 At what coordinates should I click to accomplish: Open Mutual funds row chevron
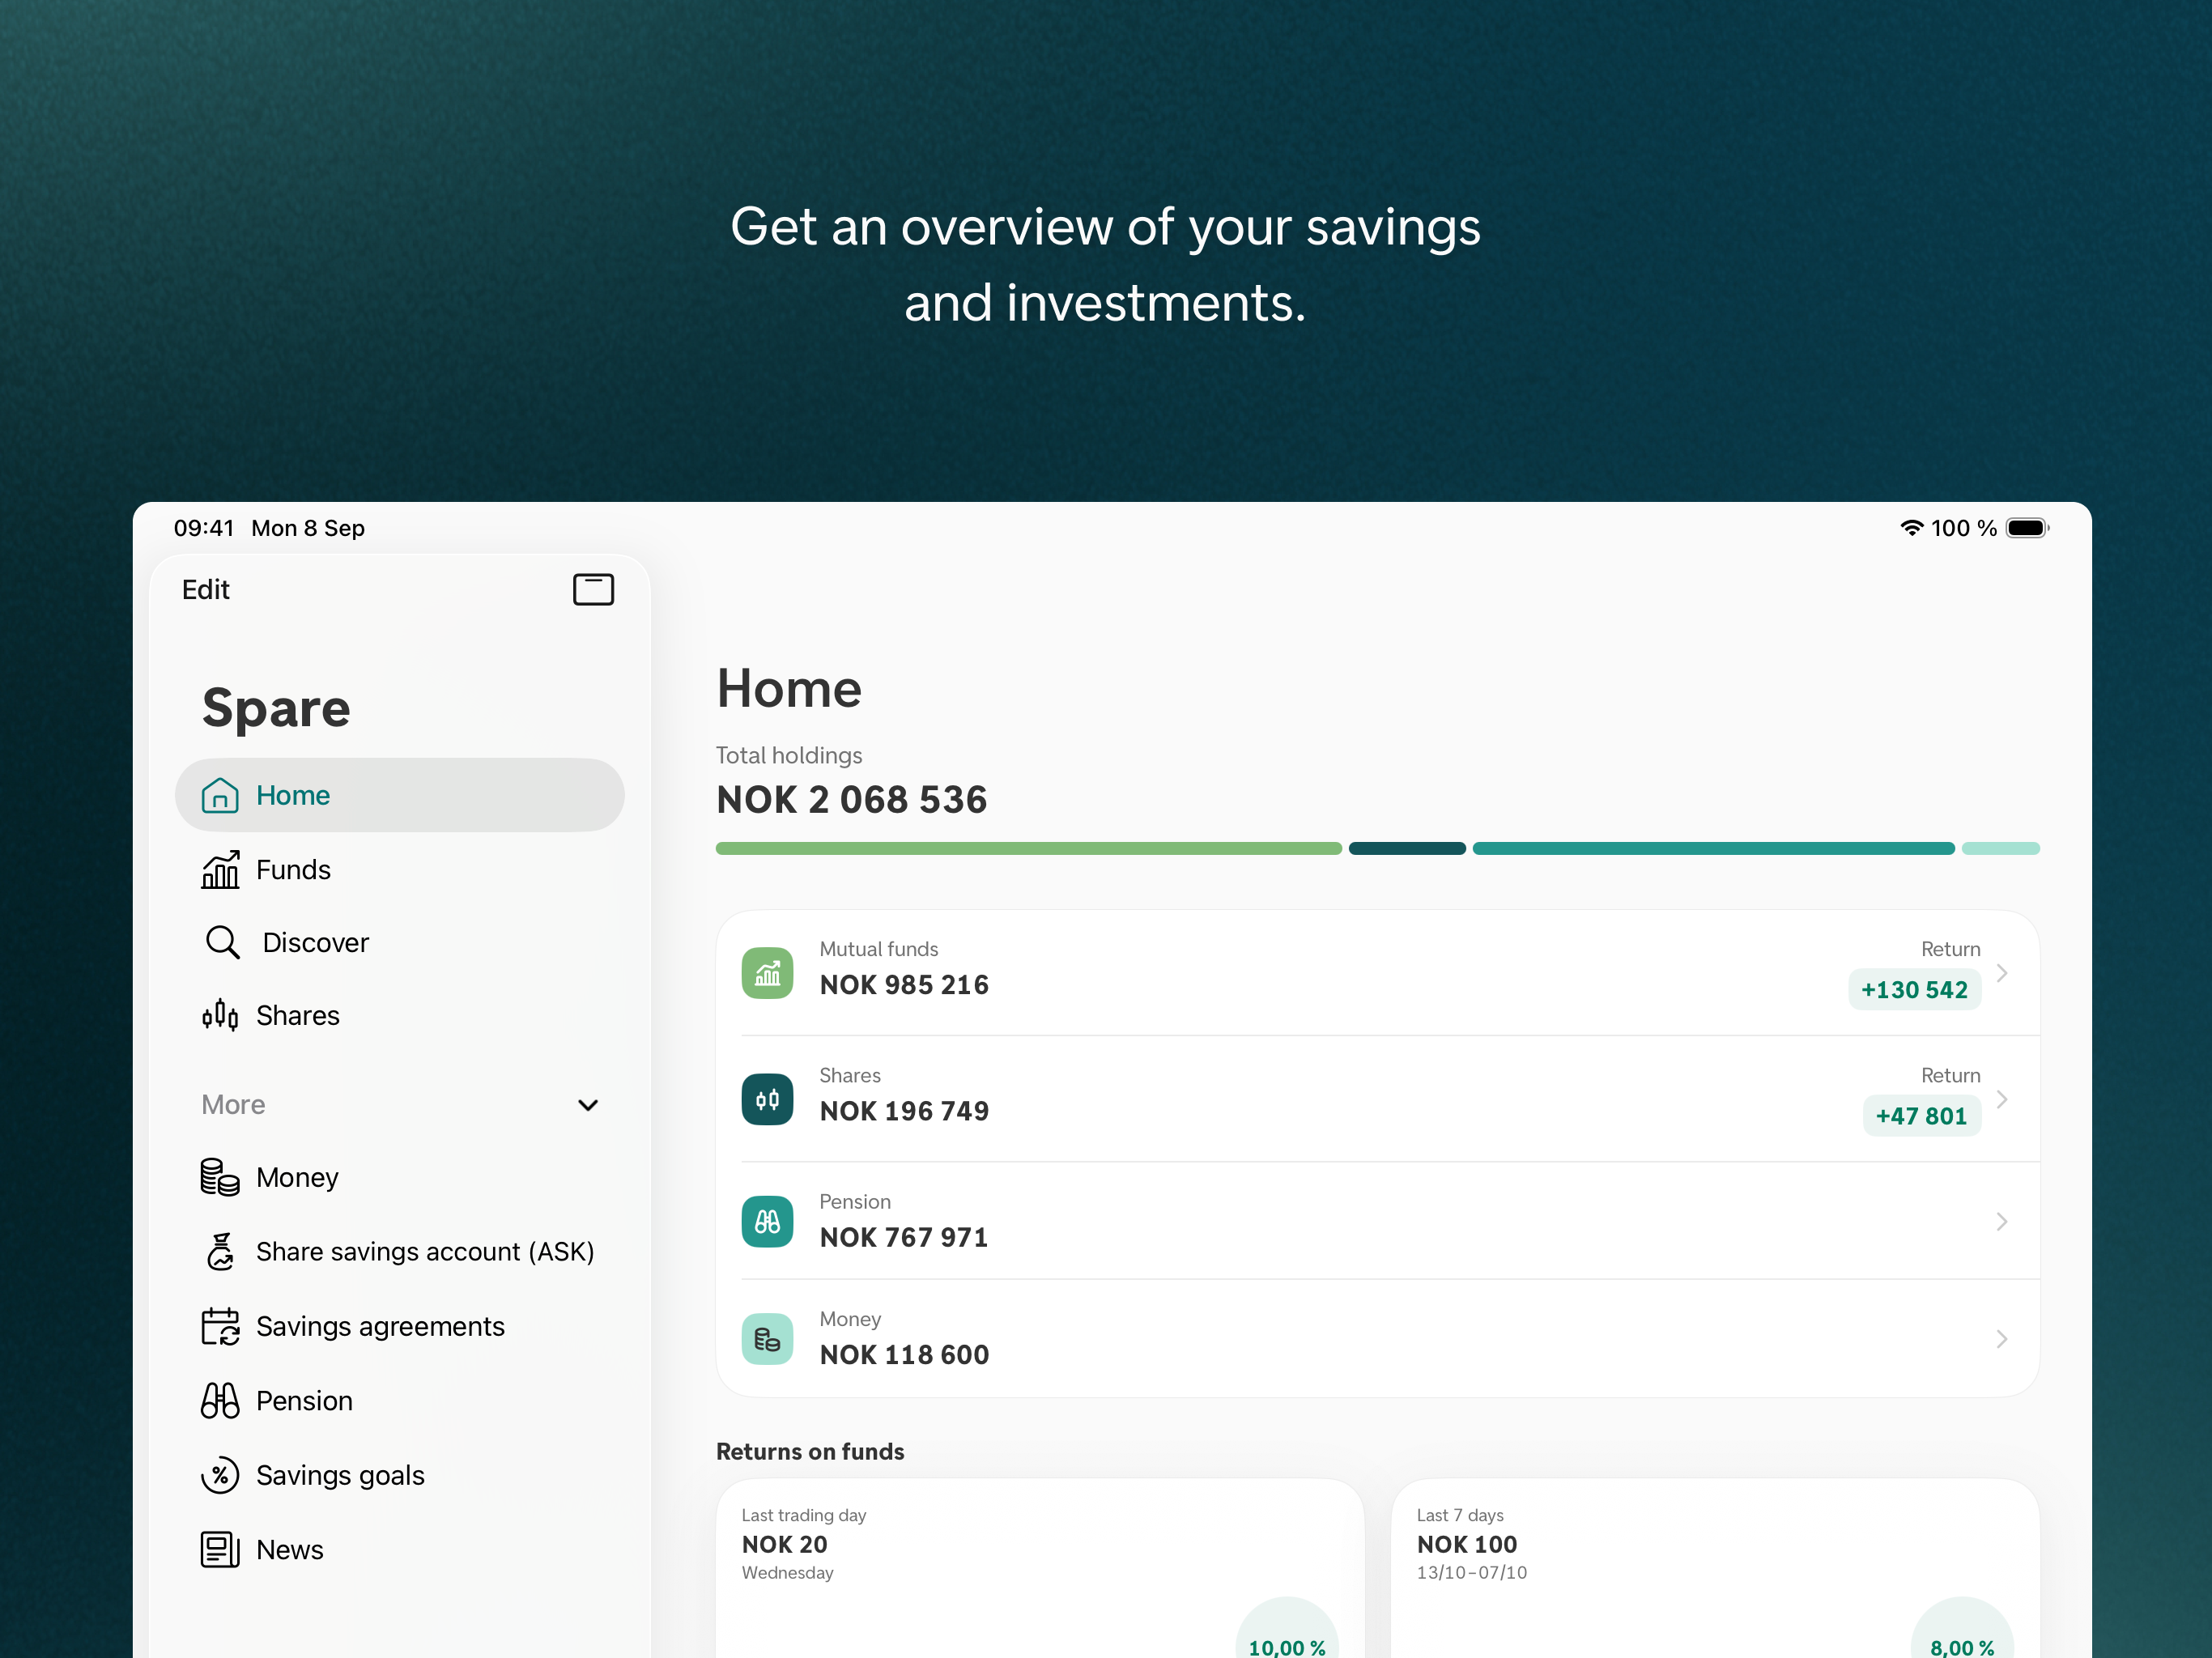pos(2001,972)
